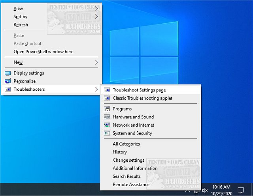
Task: Expand the View submenu arrow
Action: pyautogui.click(x=96, y=8)
